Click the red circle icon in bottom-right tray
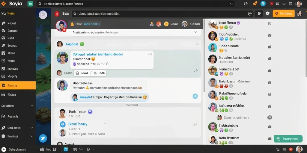The width and height of the screenshot is (307, 153). [x=291, y=149]
